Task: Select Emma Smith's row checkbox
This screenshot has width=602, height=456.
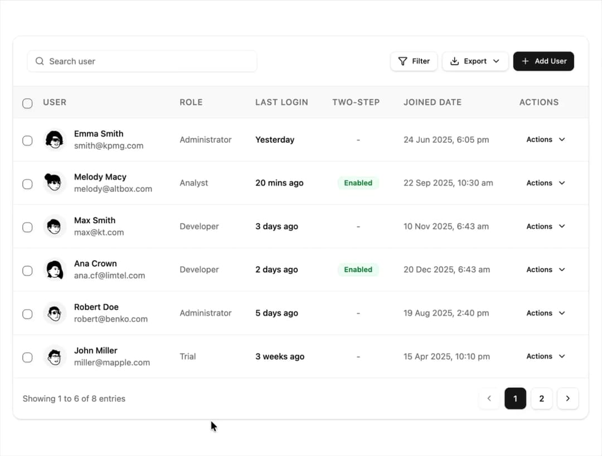Action: point(27,140)
